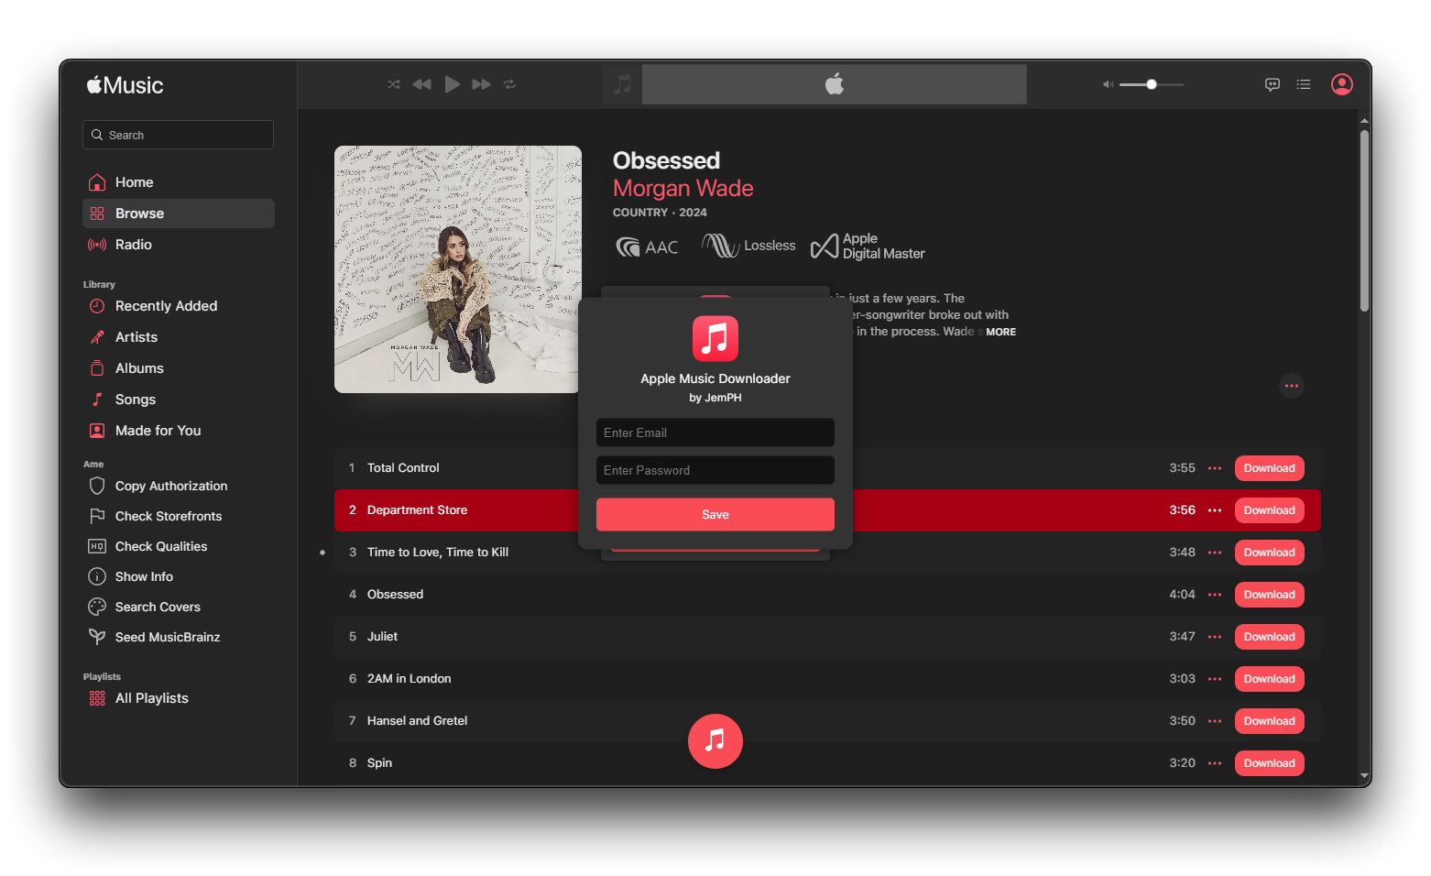
Task: Click Apple Music Downloader app icon
Action: 715,338
